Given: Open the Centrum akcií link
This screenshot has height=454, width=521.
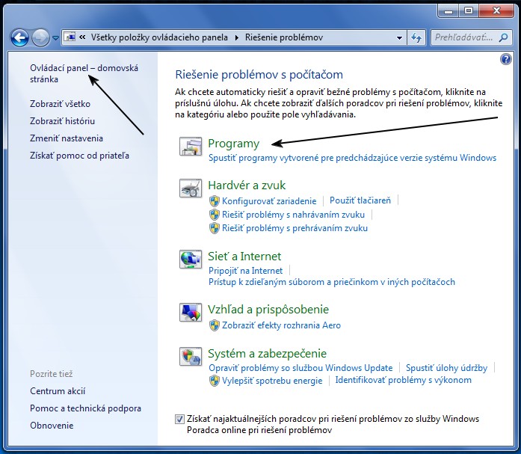Looking at the screenshot, I should [x=58, y=391].
